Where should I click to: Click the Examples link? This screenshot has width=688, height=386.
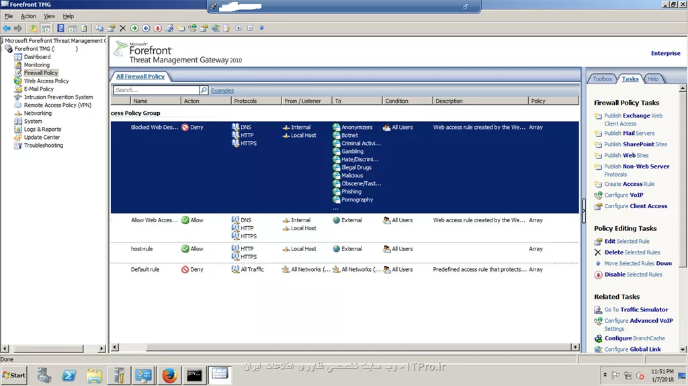222,91
